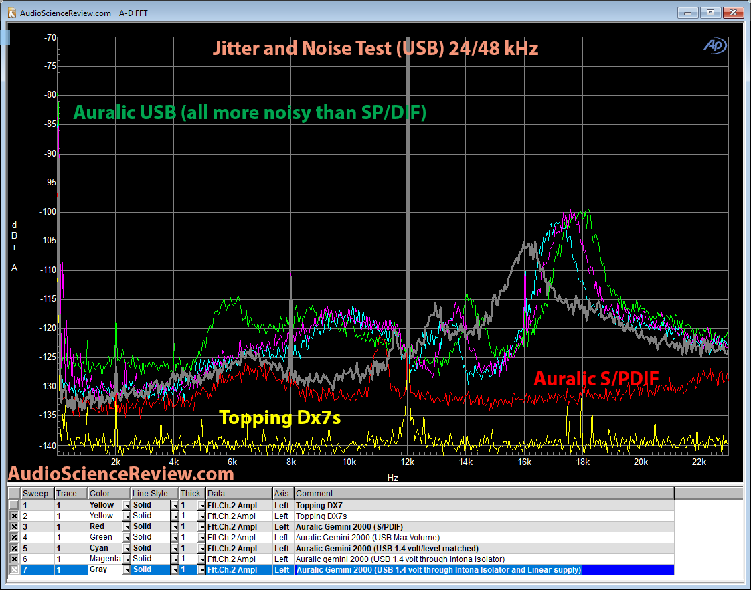Toggle checkbox for the Magenta sweep 6
Viewport: 751px width, 590px height.
14,559
